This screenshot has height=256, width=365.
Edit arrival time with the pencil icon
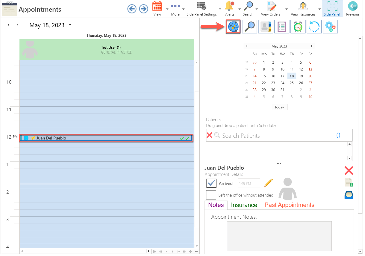268,183
